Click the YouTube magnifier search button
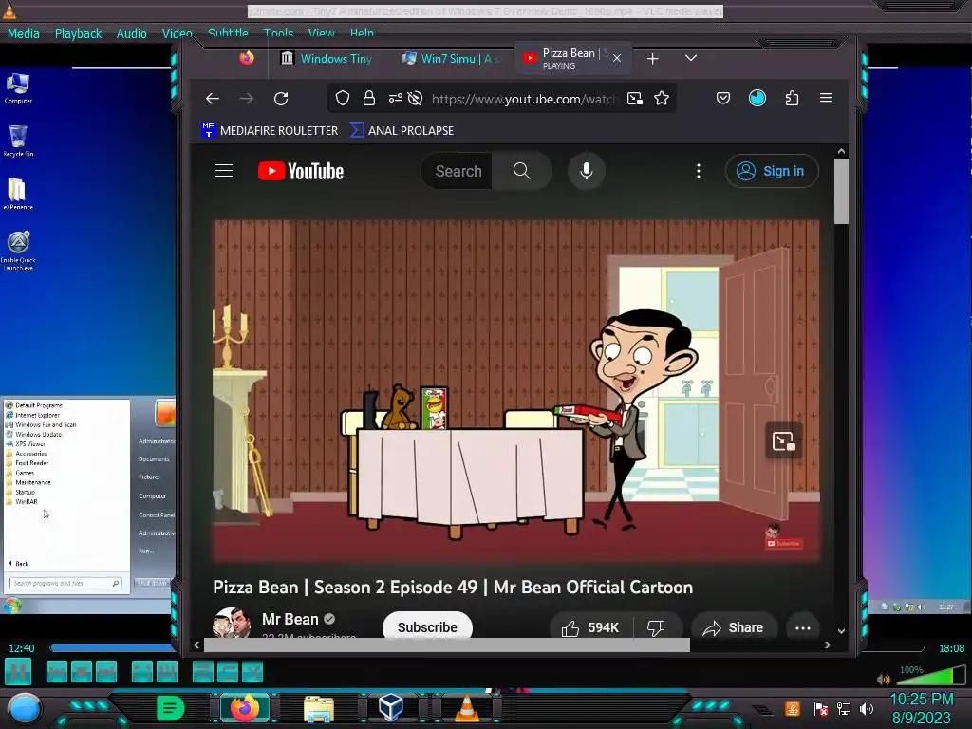 pos(522,171)
